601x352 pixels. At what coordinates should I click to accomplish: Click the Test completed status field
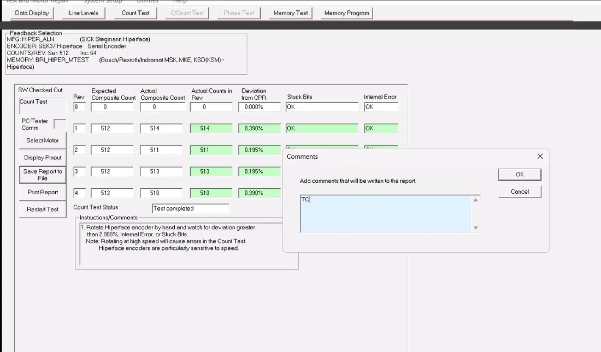tap(191, 208)
